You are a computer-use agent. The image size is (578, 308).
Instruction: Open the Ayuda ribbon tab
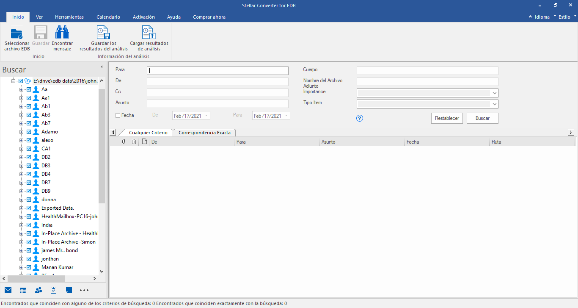tap(174, 17)
